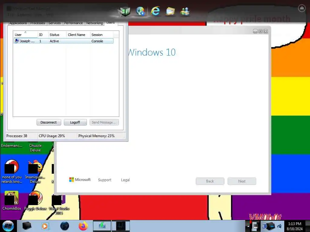Open the mail envelope icon in the dock
The width and height of the screenshot is (310, 232).
point(170,11)
